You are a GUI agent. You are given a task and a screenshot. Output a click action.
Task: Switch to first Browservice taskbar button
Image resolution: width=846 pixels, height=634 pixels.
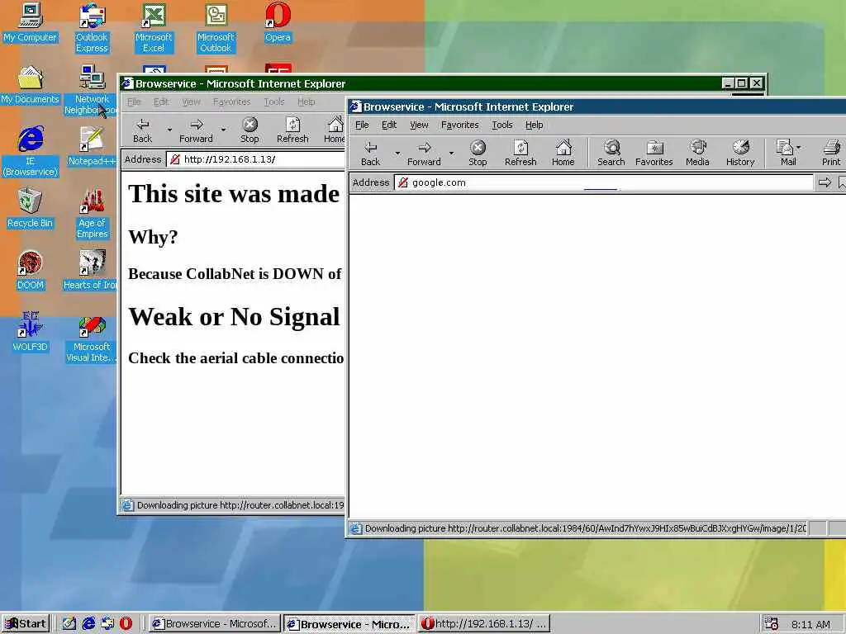tap(215, 624)
